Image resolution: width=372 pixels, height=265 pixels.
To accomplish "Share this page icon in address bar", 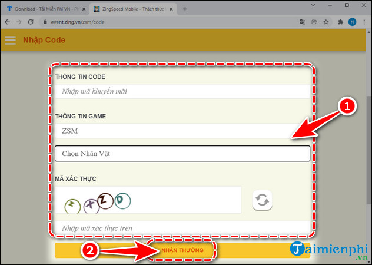I will click(x=314, y=22).
